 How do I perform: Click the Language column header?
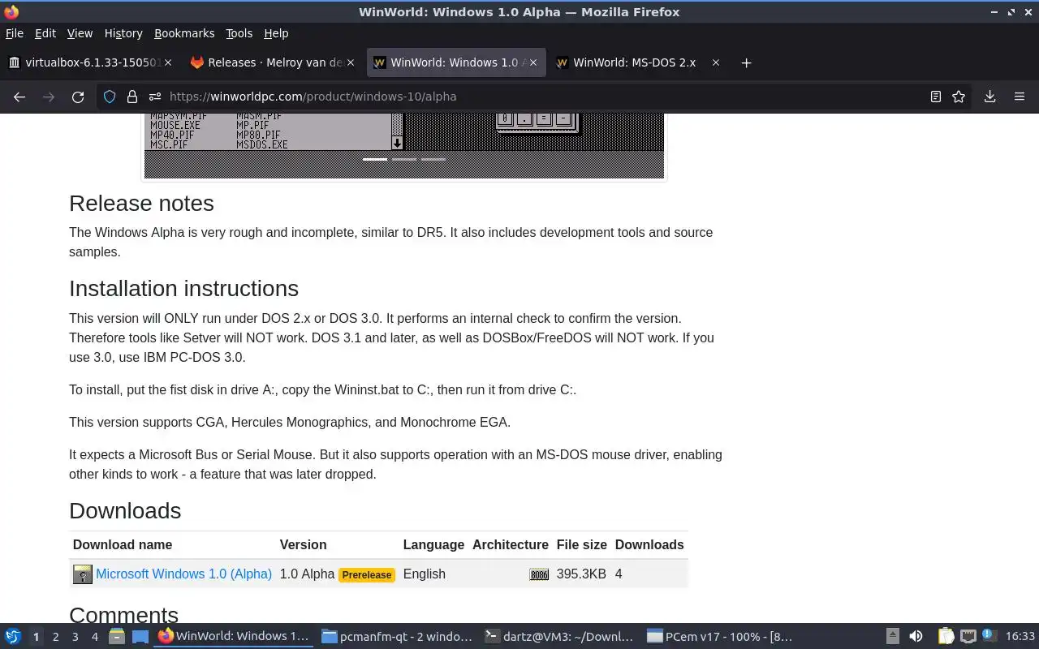(x=433, y=544)
